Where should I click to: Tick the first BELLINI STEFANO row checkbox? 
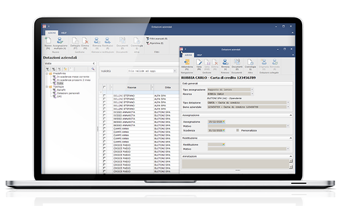click(104, 95)
